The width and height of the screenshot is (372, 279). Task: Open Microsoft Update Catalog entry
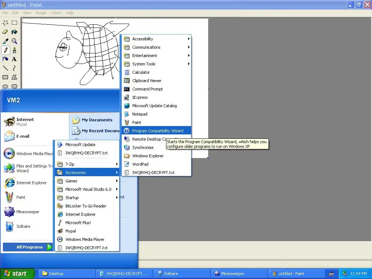coord(156,106)
